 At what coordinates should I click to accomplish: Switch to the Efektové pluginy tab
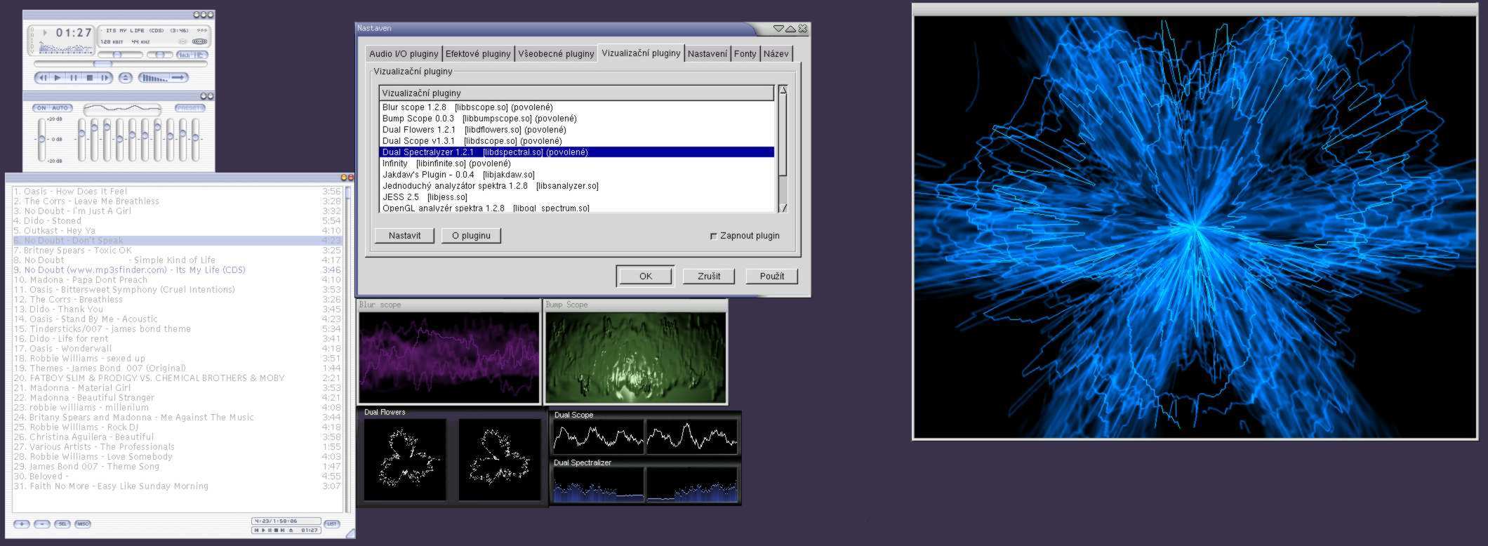click(478, 54)
